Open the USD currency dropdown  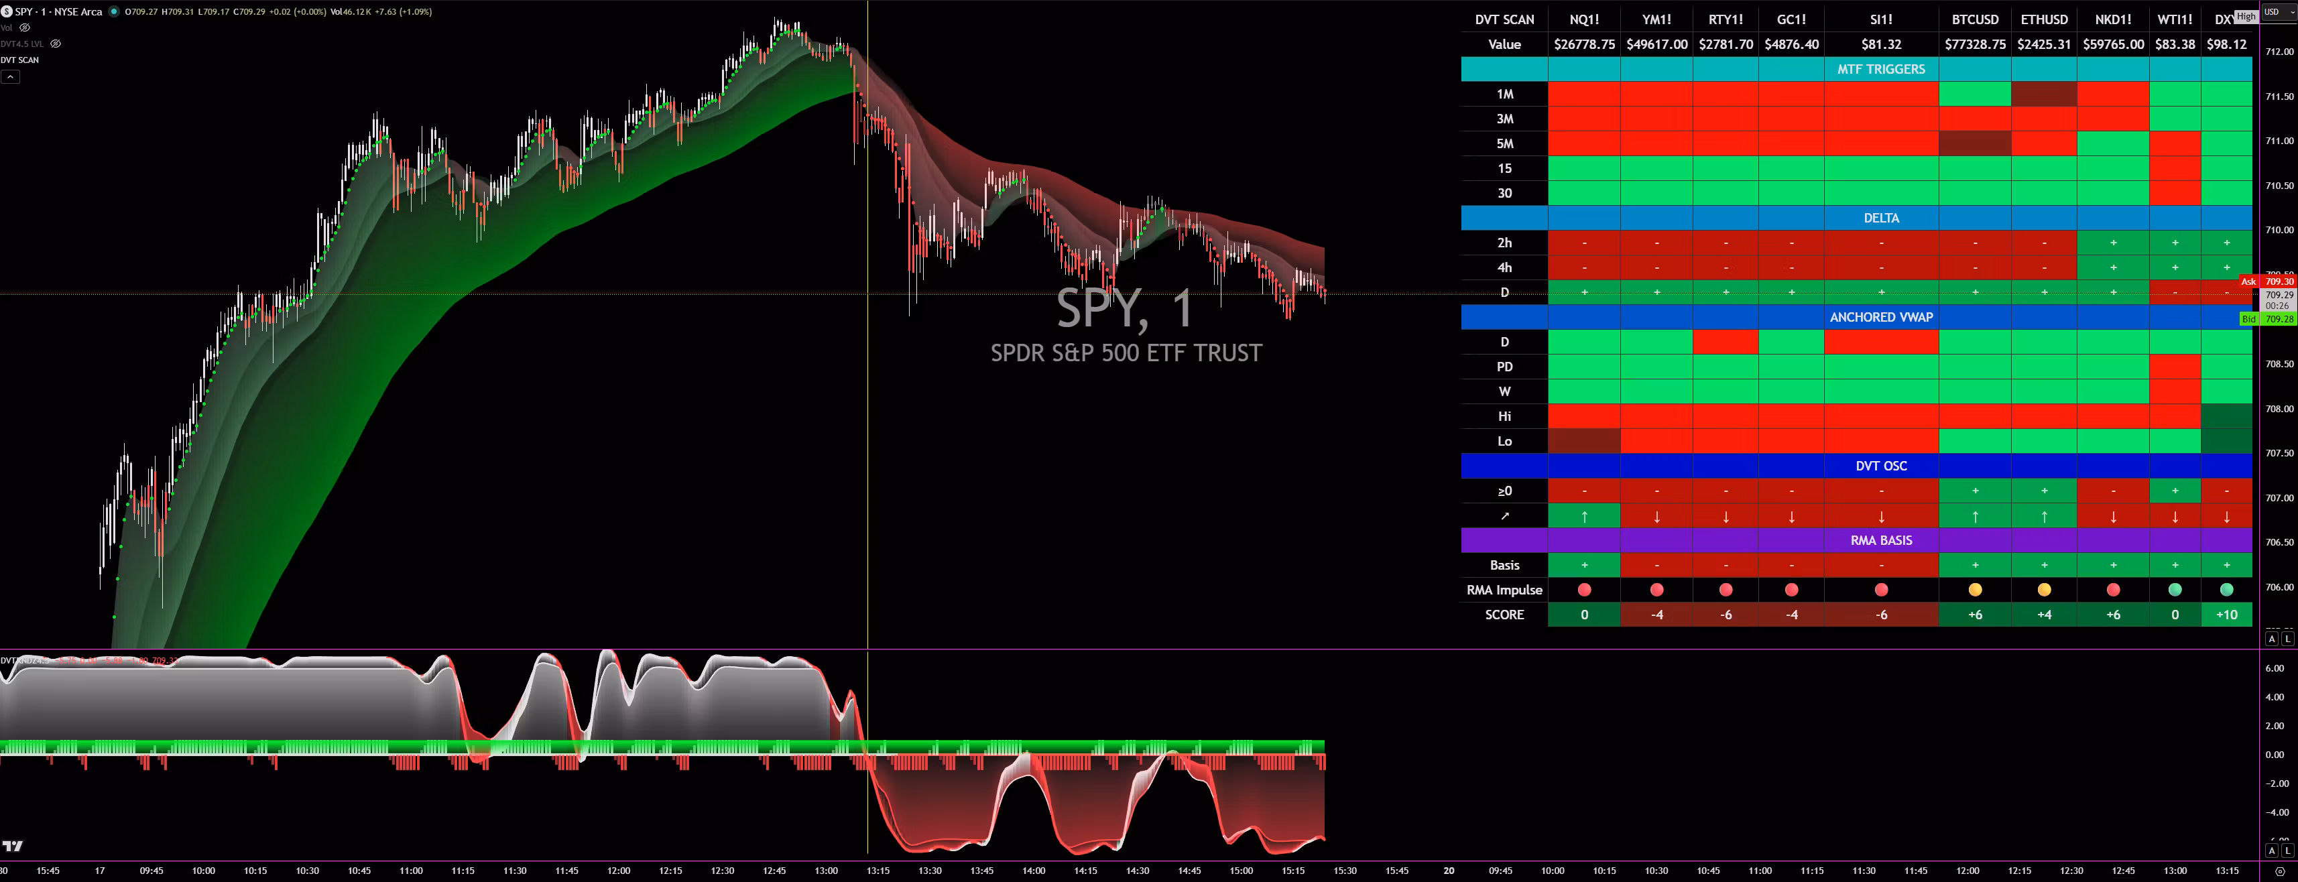pos(2279,11)
